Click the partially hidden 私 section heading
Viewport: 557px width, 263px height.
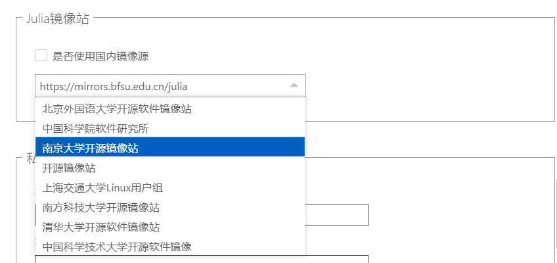(30, 158)
